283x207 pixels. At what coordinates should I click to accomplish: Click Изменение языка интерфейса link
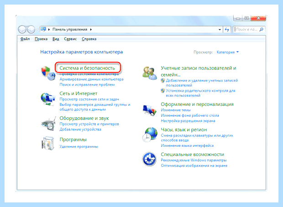point(187,145)
